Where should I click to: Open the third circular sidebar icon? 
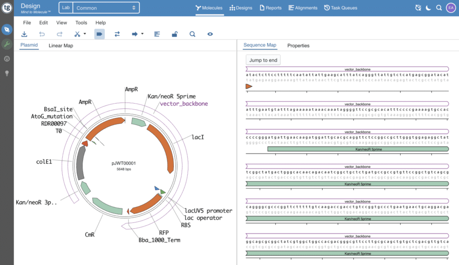(7, 59)
